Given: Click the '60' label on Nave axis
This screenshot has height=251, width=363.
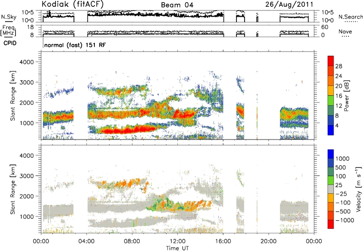Looking at the screenshot, I should pyautogui.click(x=324, y=27).
